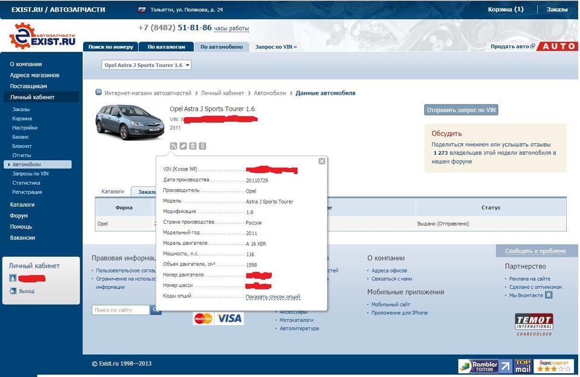Click the pencil edit icon above vehicle details
Image resolution: width=580 pixels, height=377 pixels.
(x=182, y=146)
